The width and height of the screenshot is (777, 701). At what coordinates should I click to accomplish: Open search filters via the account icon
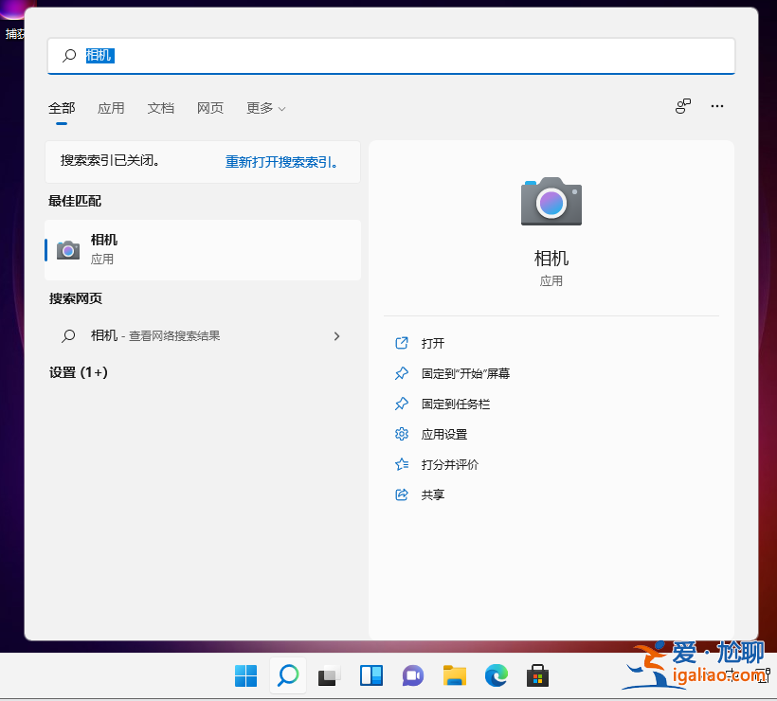click(683, 107)
